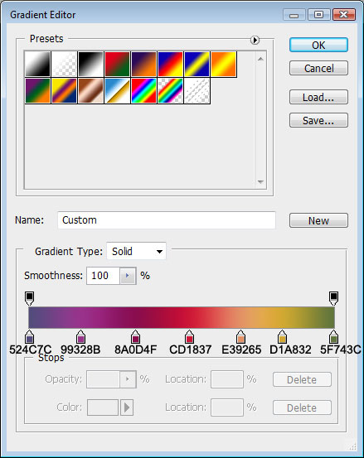364x458 pixels.
Task: Select the blue, yellow, blue preset
Action: pos(197,65)
